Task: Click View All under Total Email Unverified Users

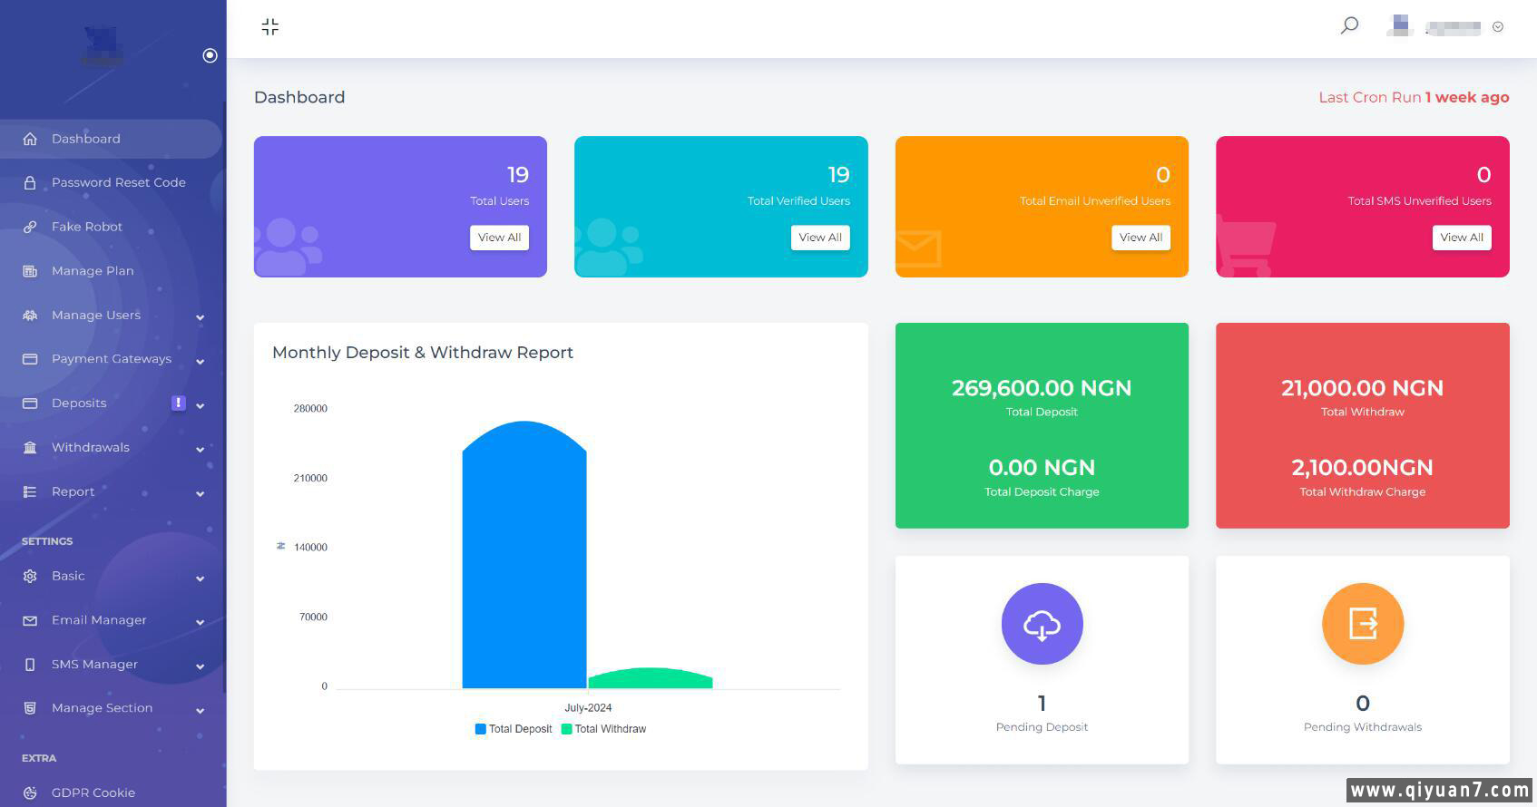Action: [x=1141, y=238]
